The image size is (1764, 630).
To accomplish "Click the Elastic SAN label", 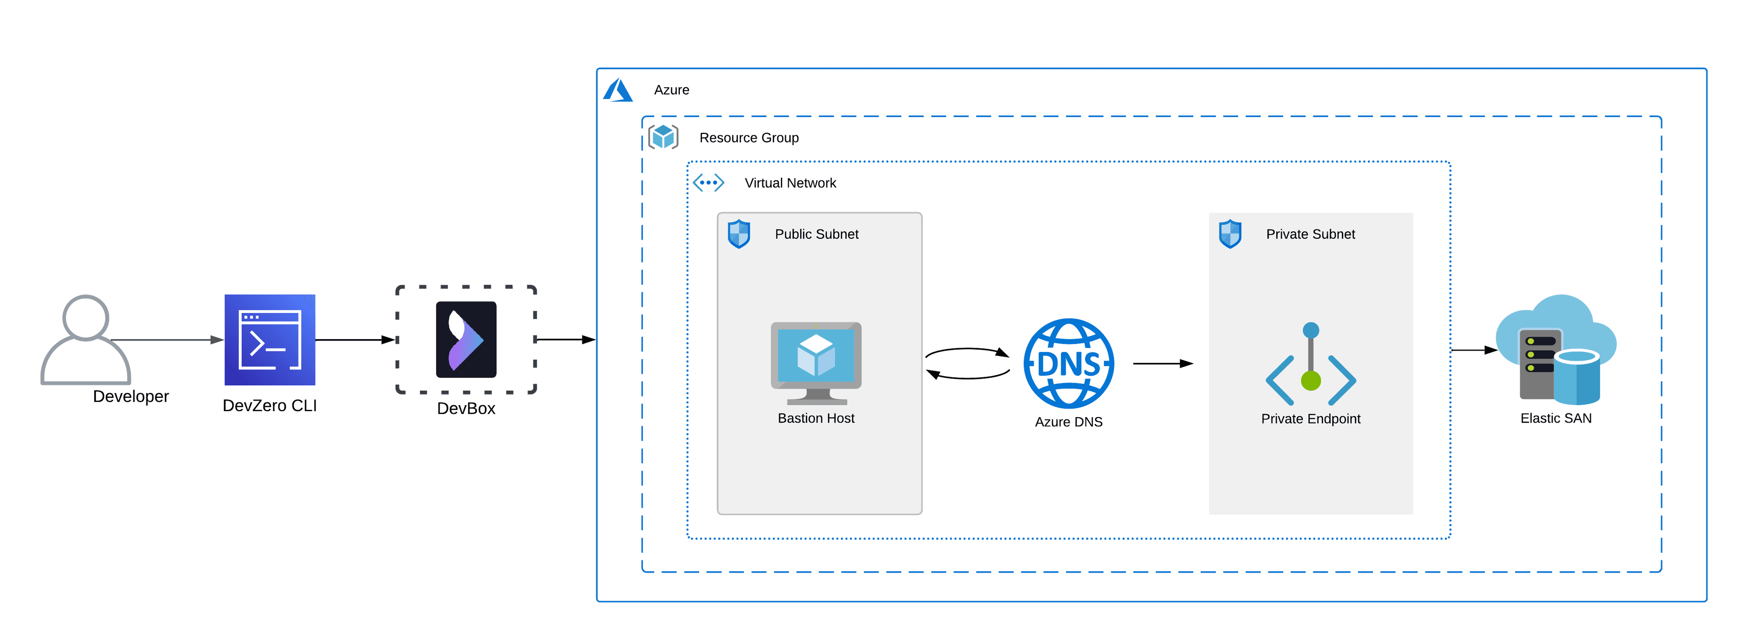I will 1556,418.
